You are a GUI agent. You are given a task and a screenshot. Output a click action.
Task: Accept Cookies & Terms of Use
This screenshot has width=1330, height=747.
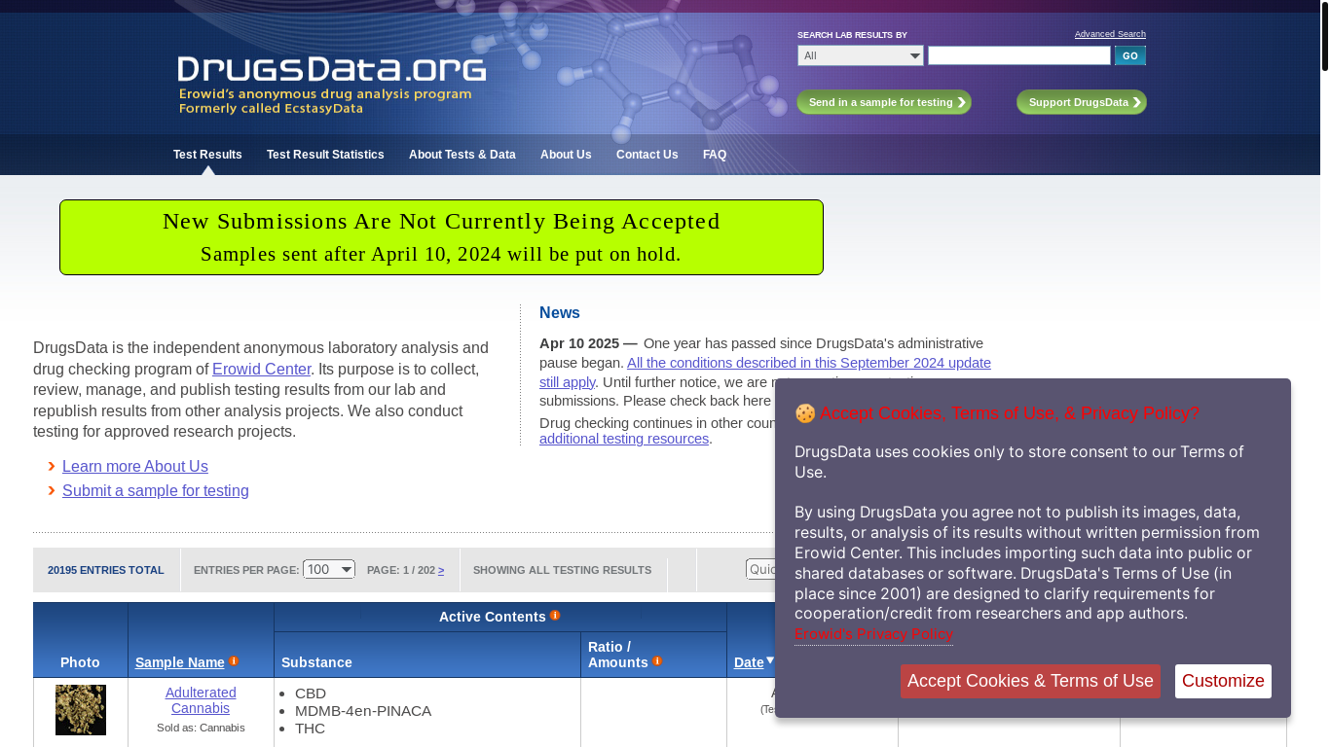(x=1030, y=681)
